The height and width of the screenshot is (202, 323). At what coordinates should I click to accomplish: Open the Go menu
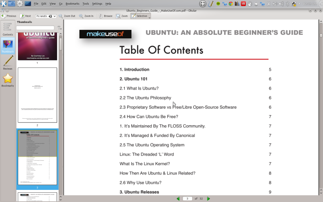click(x=61, y=4)
